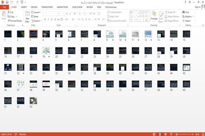Start Slide Show from status bar icon
The width and height of the screenshot is (205, 136).
click(171, 134)
